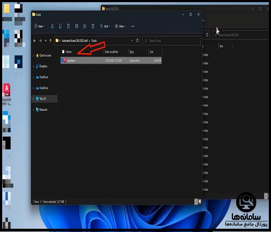Image resolution: width=271 pixels, height=232 pixels.
Task: Click the yellow folder icon on the desktop
Action: 7,9
